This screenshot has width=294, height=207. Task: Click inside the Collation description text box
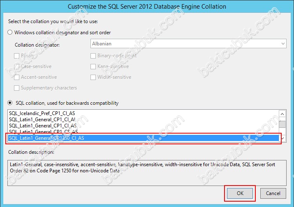(147, 173)
